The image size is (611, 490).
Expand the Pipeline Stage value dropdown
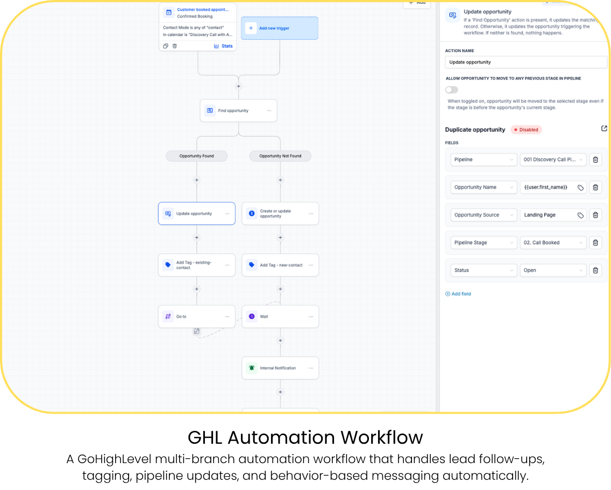pyautogui.click(x=553, y=243)
